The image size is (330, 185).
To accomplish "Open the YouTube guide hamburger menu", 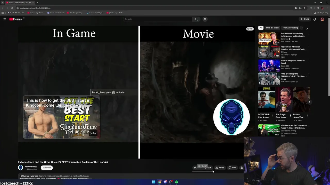I will pos(5,19).
